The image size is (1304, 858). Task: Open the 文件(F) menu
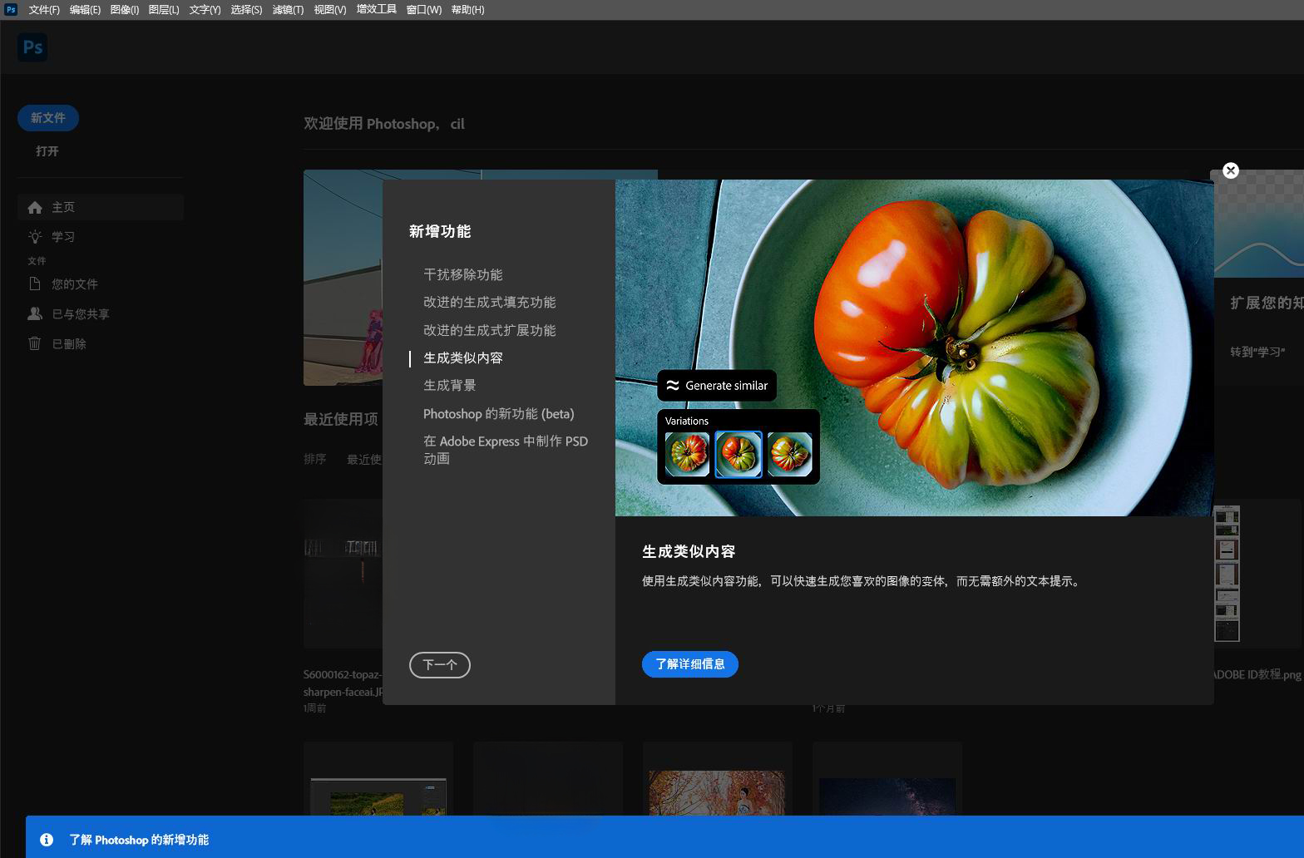pos(44,10)
